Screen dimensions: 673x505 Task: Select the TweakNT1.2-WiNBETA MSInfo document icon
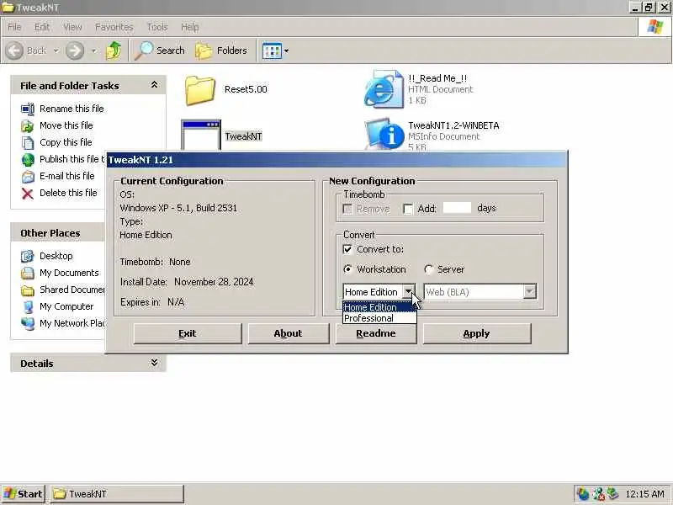coord(384,135)
